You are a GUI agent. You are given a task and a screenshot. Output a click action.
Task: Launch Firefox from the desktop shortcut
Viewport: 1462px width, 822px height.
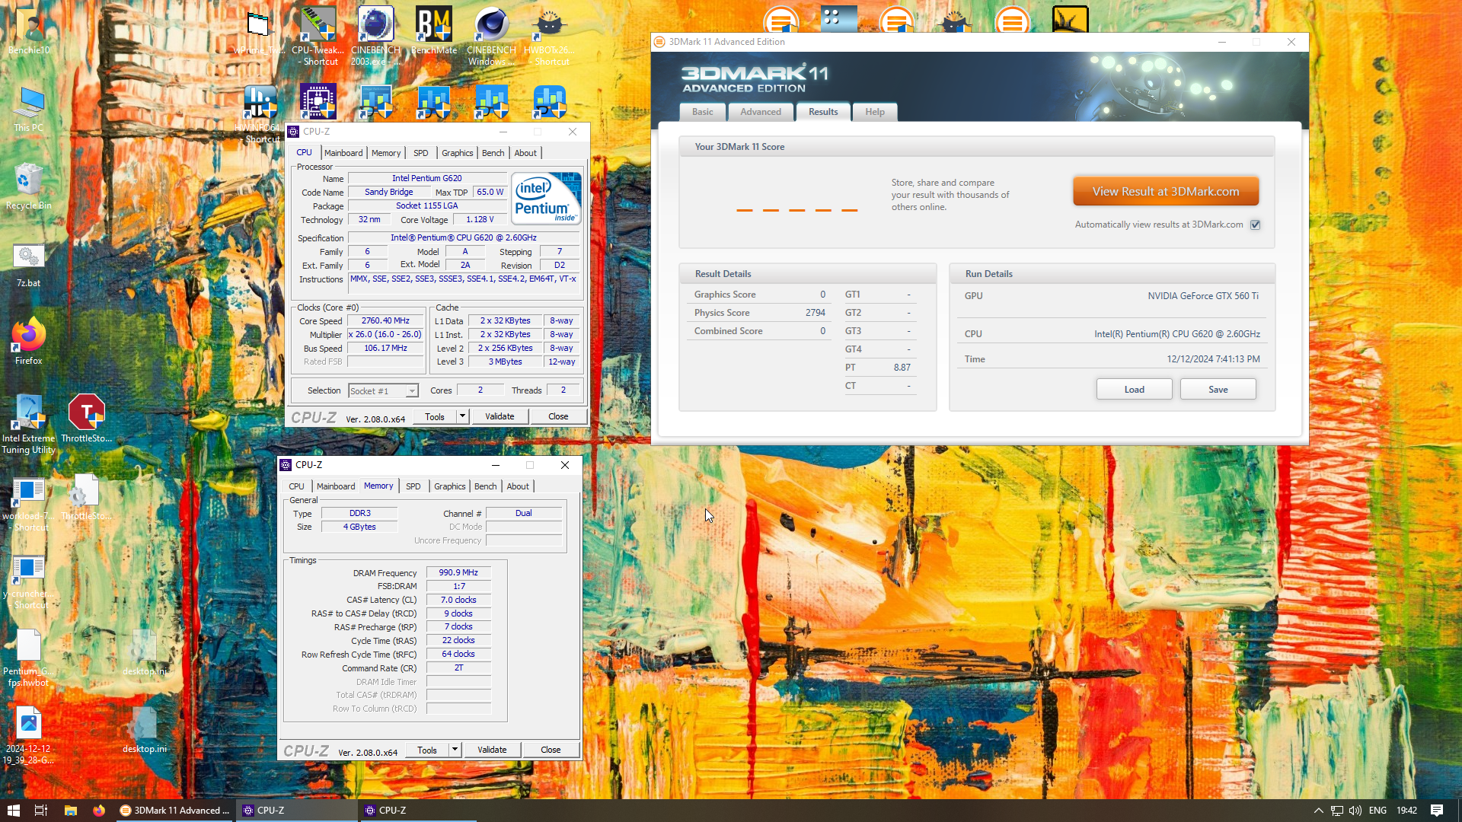pos(29,342)
